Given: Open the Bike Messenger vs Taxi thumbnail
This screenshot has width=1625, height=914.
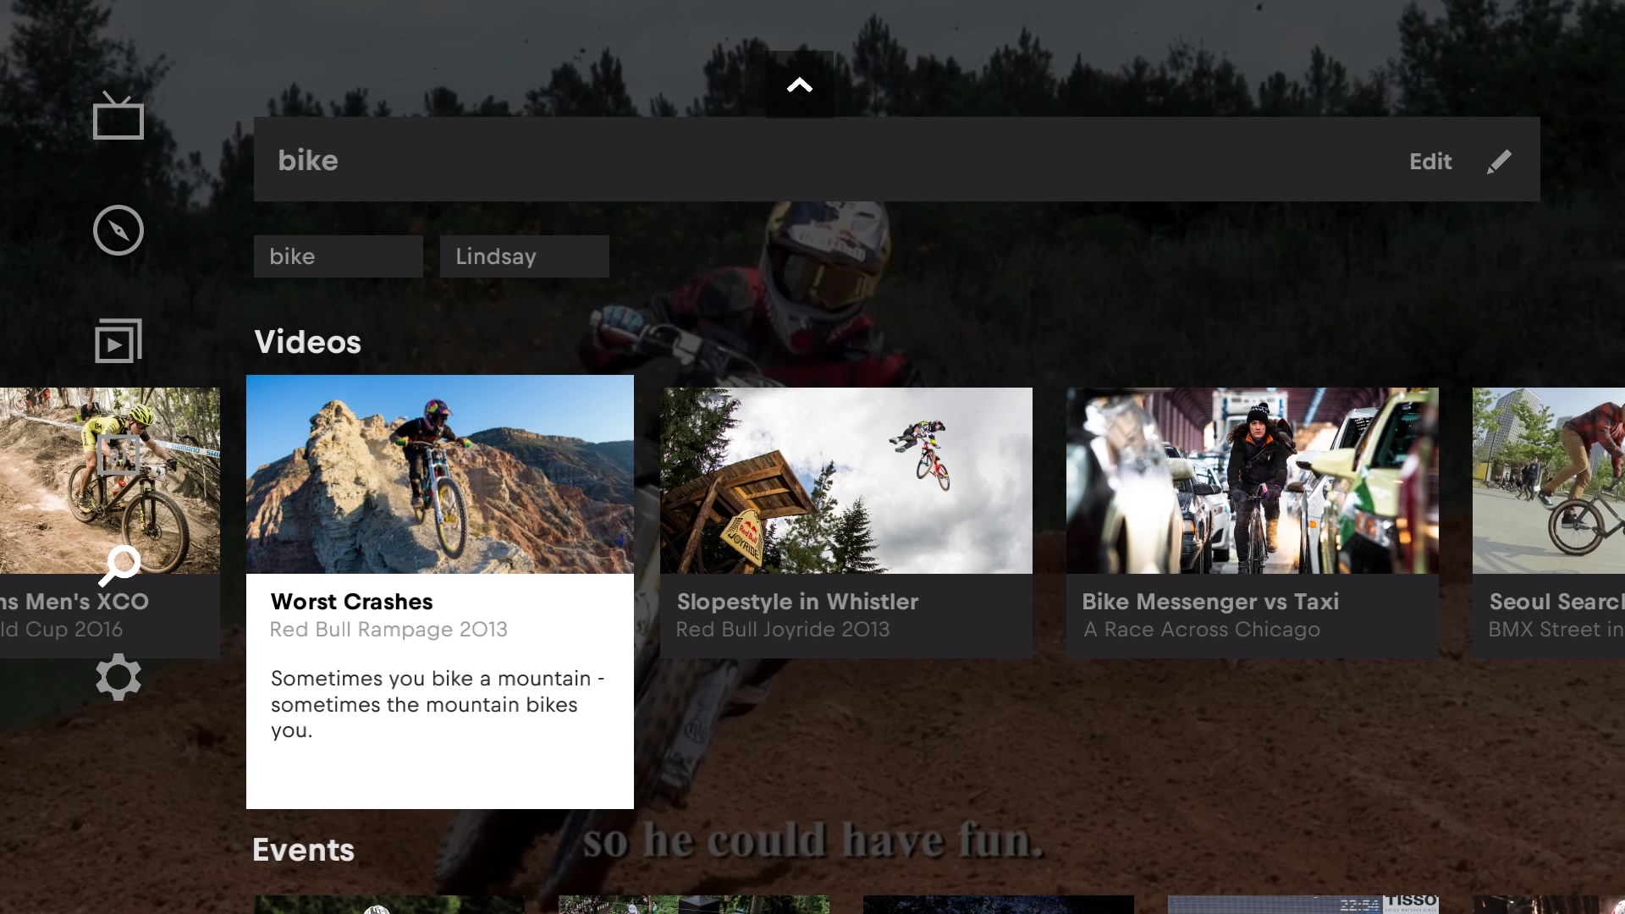Looking at the screenshot, I should [1253, 481].
